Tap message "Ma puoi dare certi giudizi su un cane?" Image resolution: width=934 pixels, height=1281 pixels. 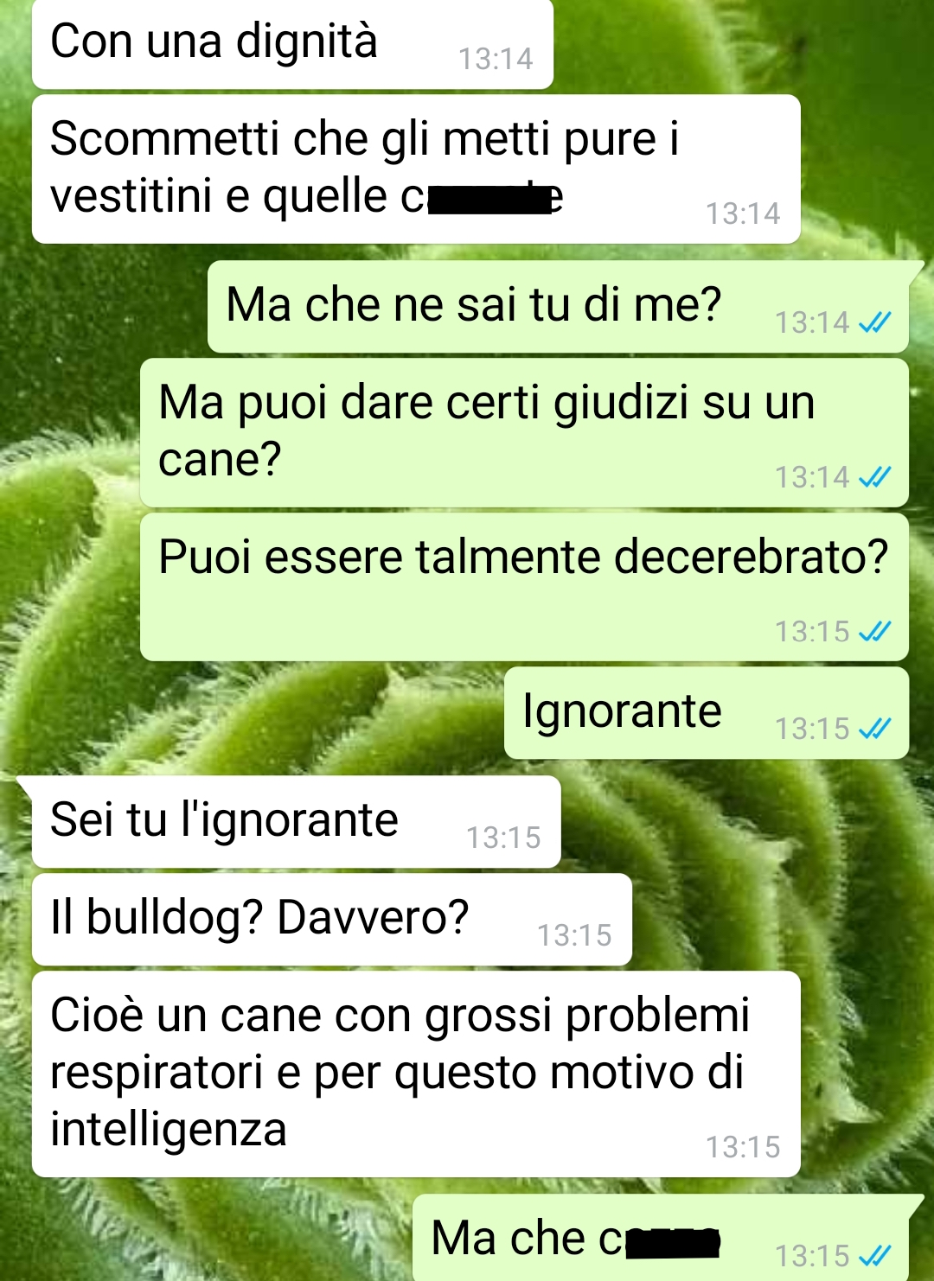[x=524, y=432]
